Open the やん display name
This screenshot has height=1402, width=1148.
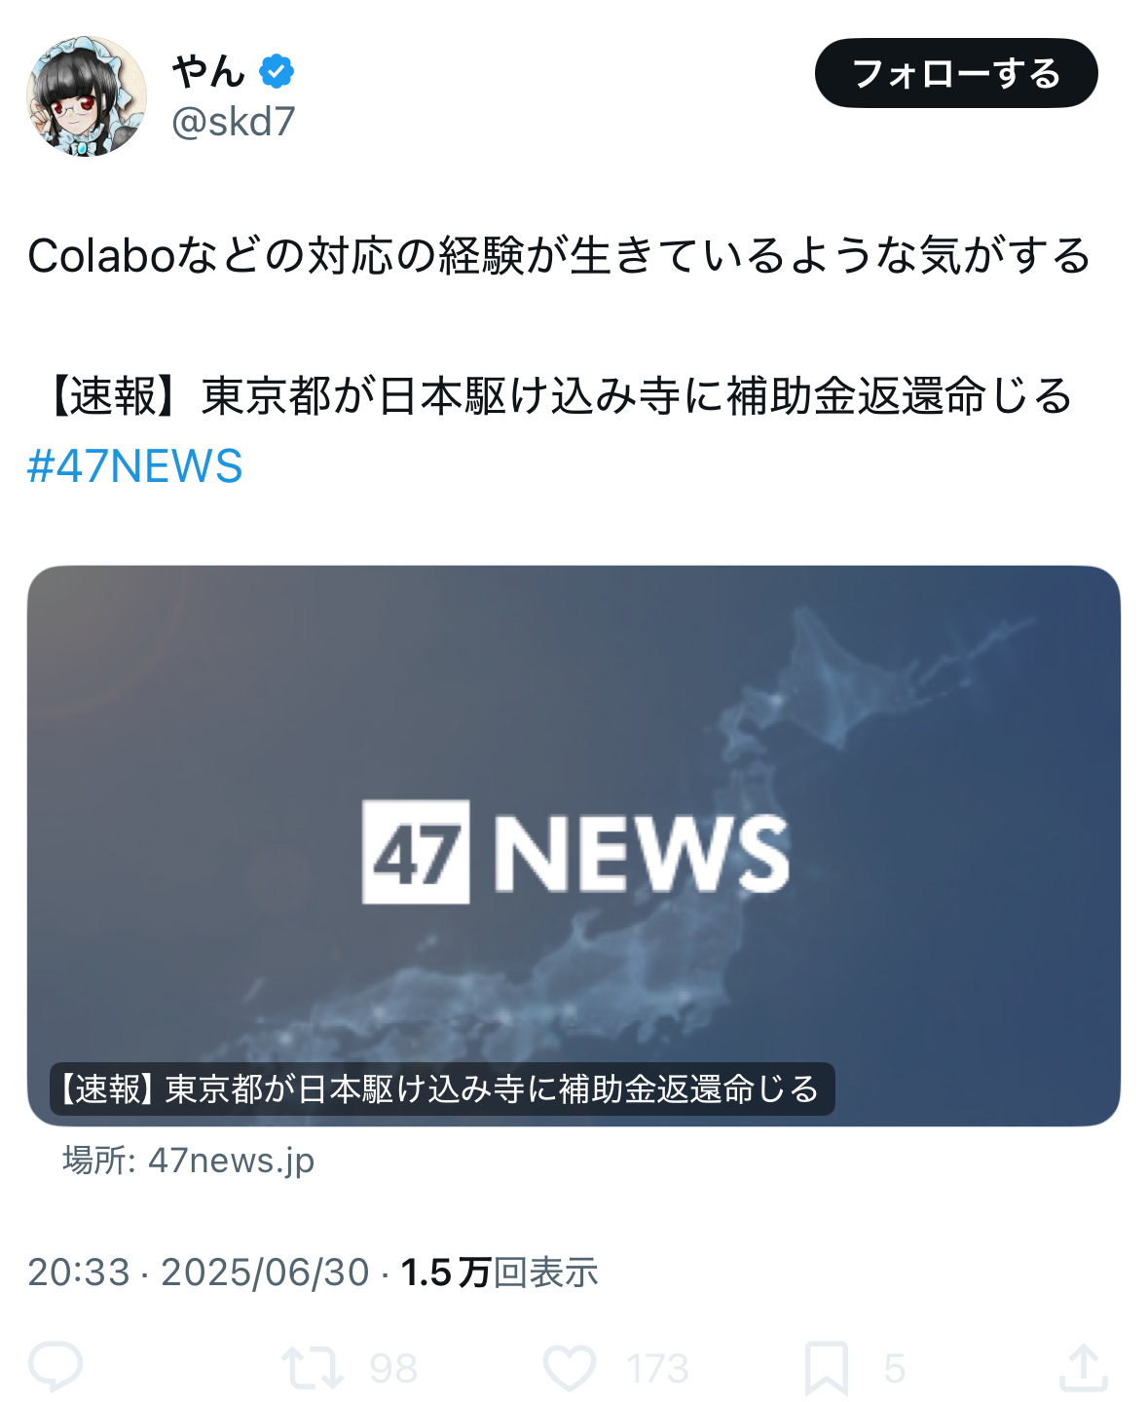pyautogui.click(x=208, y=71)
